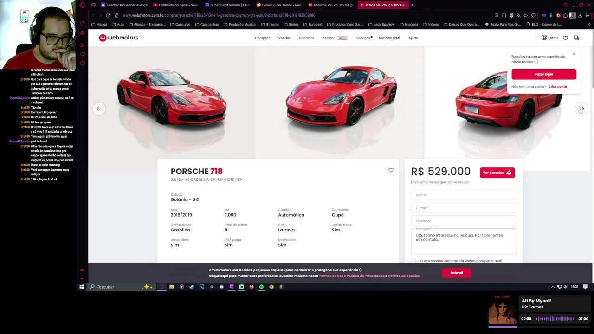
Task: Open the Concurso bookmarks folder
Action: point(180,24)
